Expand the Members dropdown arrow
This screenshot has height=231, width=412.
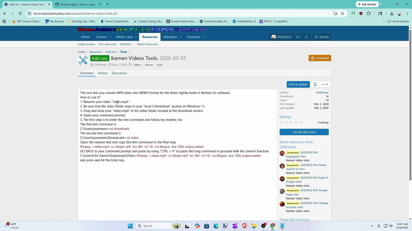[181, 37]
